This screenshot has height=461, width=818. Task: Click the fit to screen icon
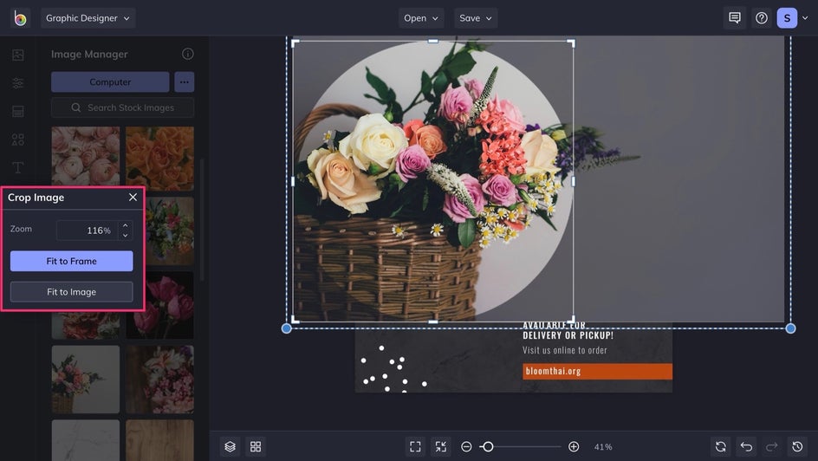(415, 447)
